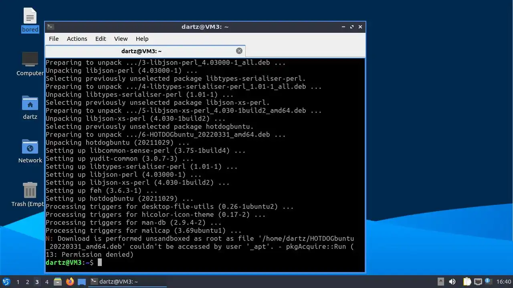Open the Lubuntu application menu icon
The image size is (513, 288).
[6, 282]
